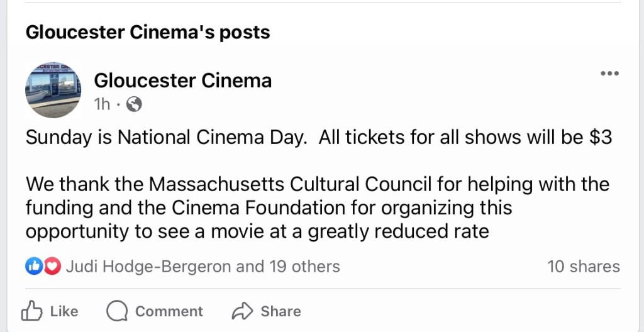The height and width of the screenshot is (332, 644).
Task: Click the globe public-audience icon
Action: point(134,104)
